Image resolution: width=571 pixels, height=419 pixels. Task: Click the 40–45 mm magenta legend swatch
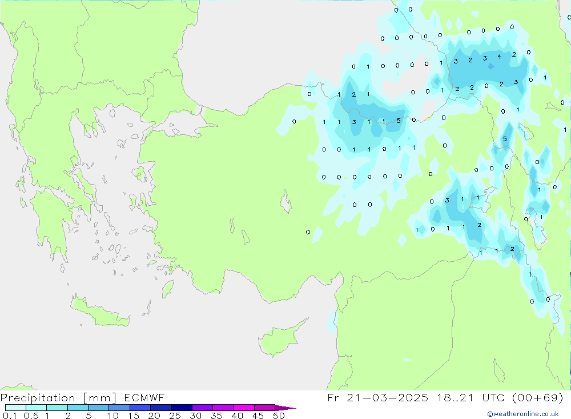(x=244, y=408)
